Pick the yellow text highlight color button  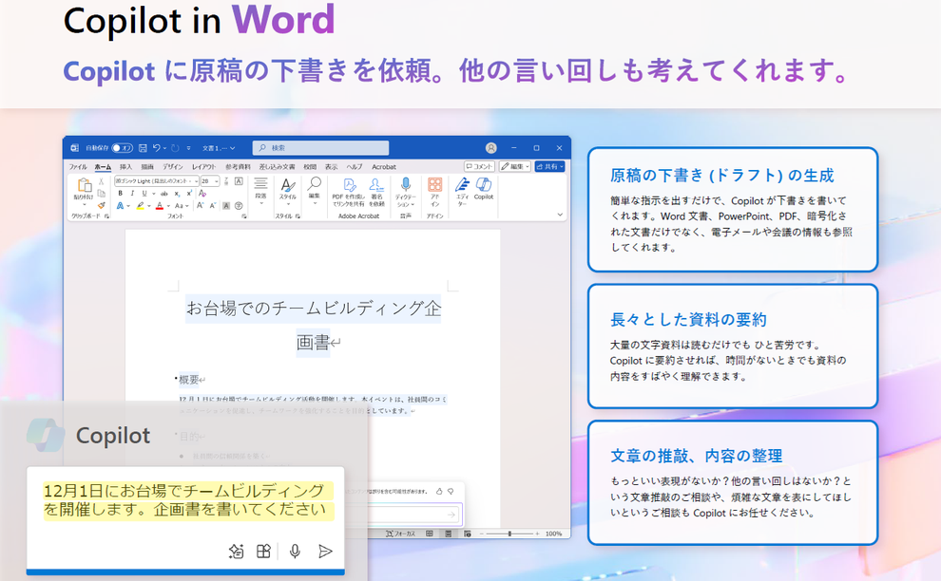point(140,206)
